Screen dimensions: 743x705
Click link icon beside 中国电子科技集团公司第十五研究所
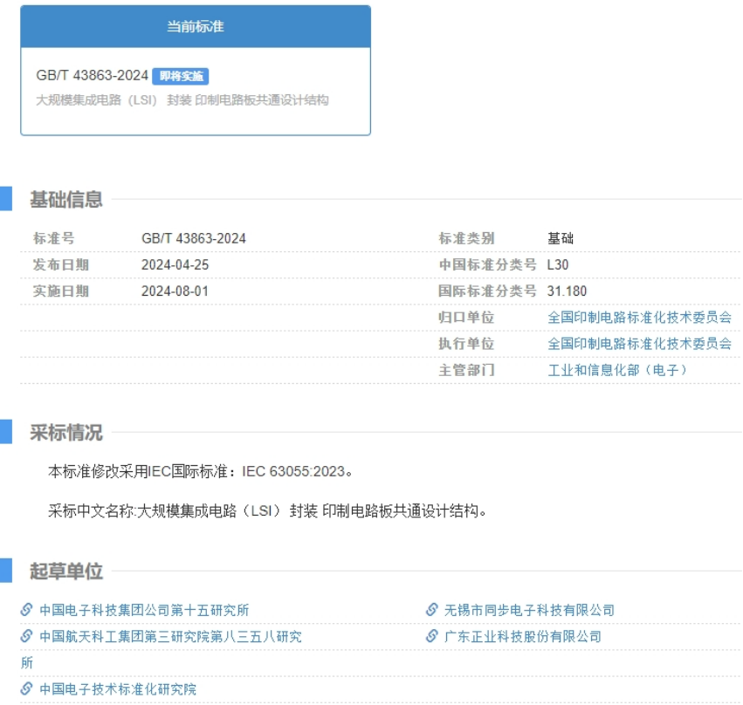click(27, 610)
